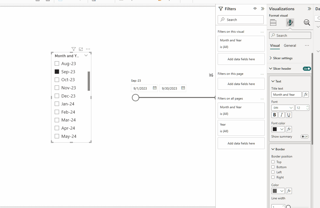Collapse the Text card
The width and height of the screenshot is (320, 208).
tap(273, 81)
